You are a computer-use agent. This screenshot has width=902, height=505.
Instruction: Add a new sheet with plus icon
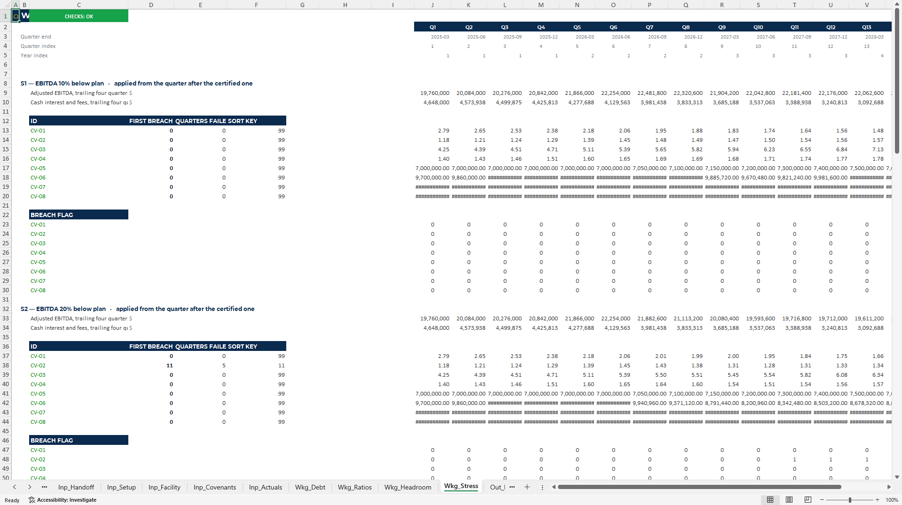click(527, 487)
